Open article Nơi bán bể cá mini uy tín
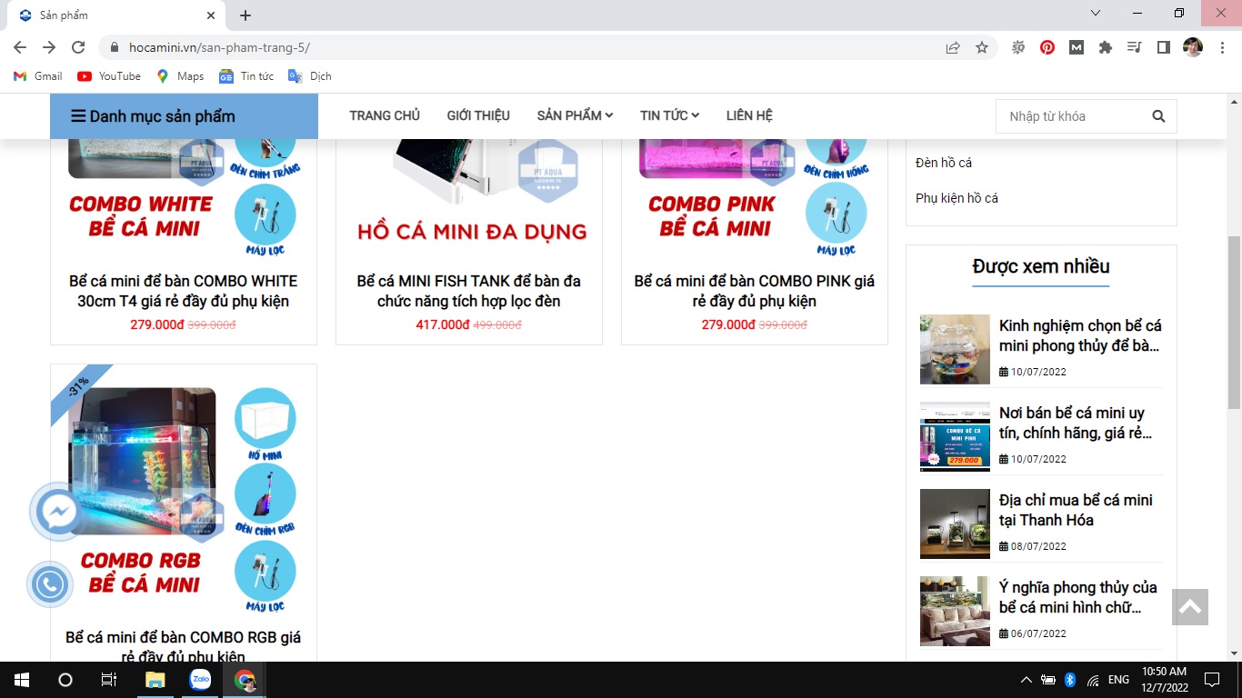This screenshot has height=698, width=1242. click(x=1076, y=423)
